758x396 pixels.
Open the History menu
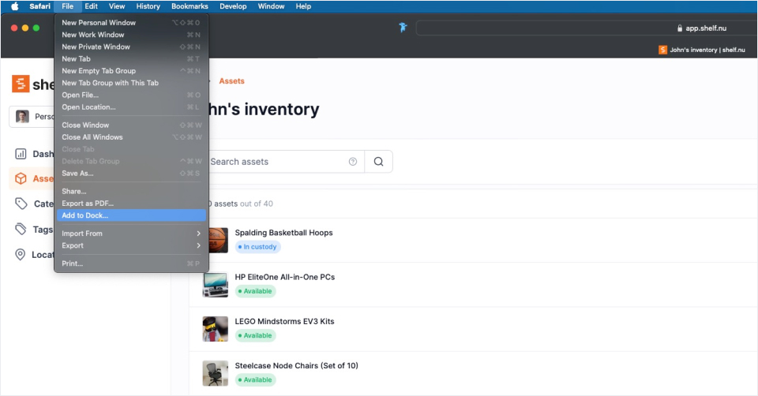(x=148, y=6)
